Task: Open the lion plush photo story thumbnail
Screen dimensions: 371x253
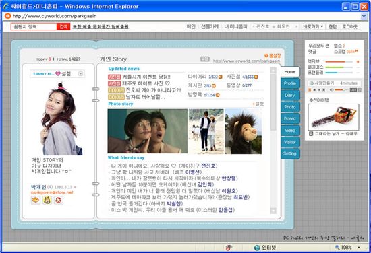Action: click(244, 131)
